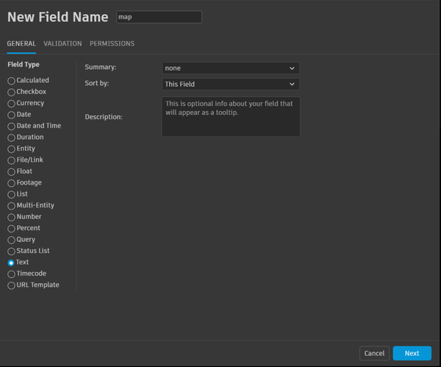Click the Next button
Image resolution: width=441 pixels, height=367 pixels.
pos(412,353)
